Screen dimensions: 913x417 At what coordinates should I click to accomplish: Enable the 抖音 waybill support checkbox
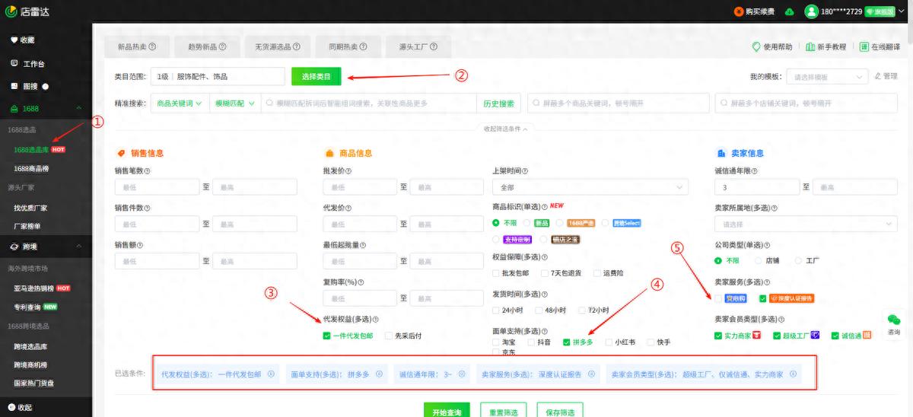click(531, 342)
